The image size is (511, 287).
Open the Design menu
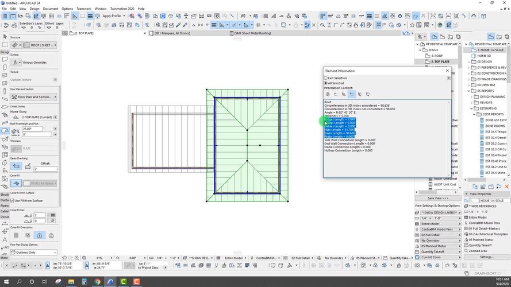coord(34,9)
